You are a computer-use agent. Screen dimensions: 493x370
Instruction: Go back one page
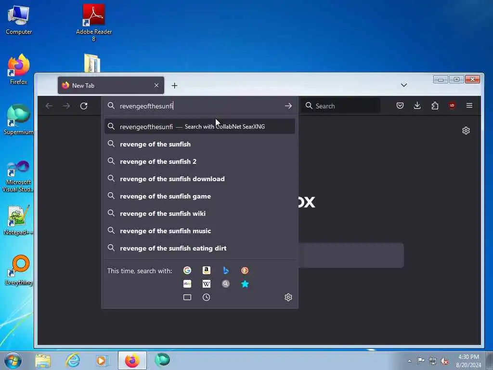click(x=49, y=106)
